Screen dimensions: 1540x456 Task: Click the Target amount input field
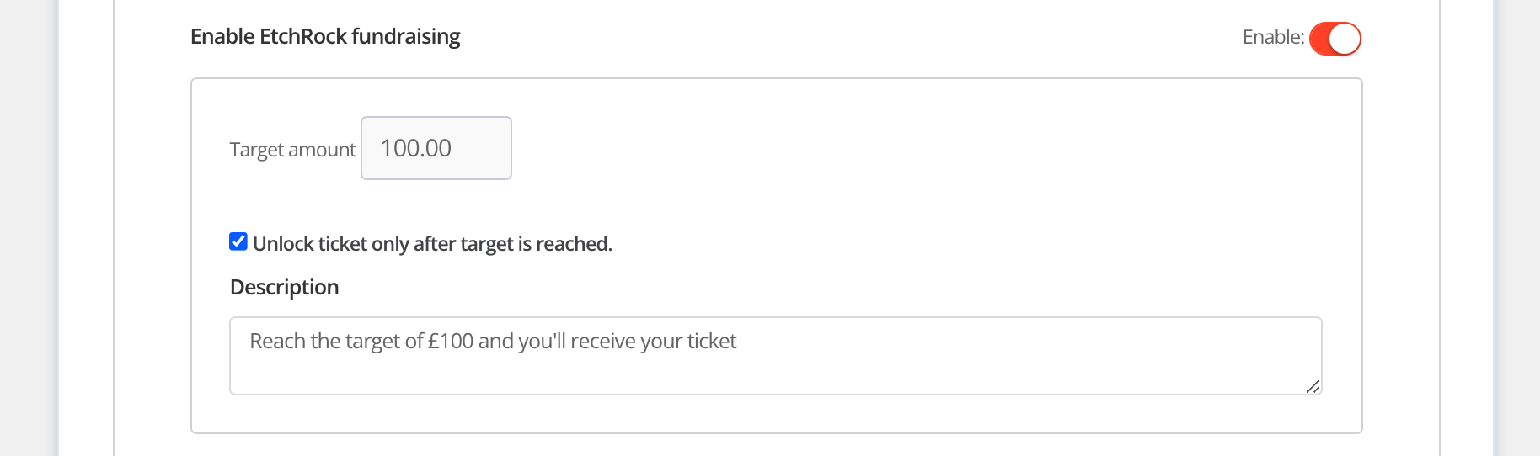point(436,148)
